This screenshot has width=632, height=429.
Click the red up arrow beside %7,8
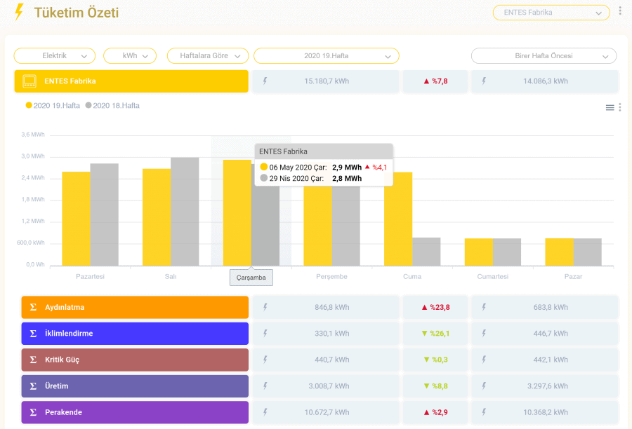[426, 81]
